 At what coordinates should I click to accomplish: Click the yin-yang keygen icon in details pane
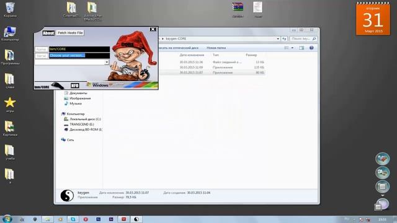67,196
